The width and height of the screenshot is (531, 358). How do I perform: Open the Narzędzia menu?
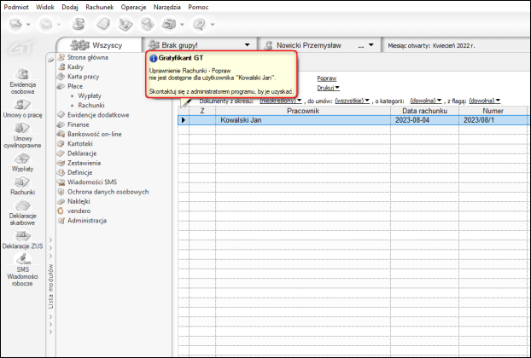point(167,7)
